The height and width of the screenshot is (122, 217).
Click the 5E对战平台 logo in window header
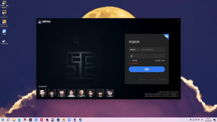click(44, 22)
